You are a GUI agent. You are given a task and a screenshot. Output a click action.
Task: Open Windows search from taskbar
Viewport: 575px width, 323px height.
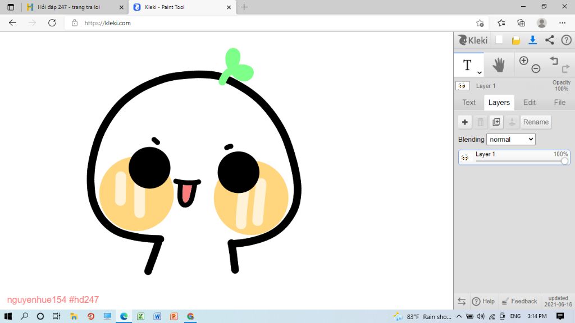[25, 316]
